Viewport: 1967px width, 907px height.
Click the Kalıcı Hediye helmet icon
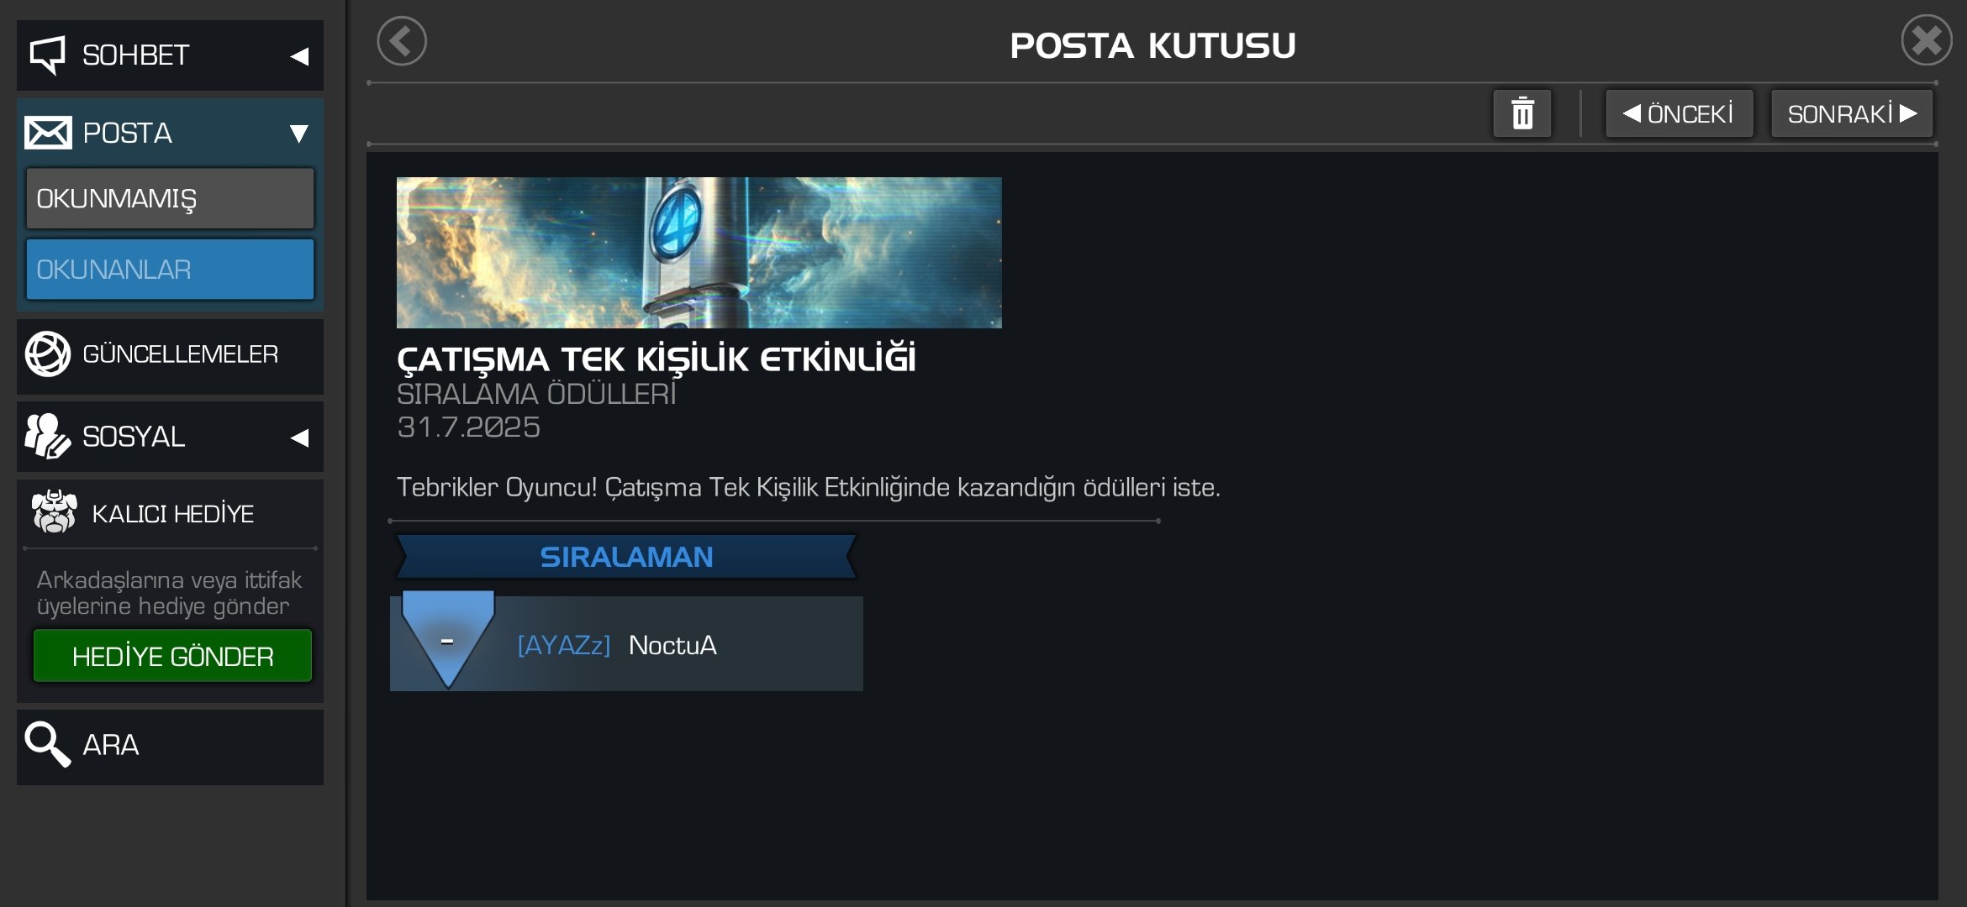(55, 512)
